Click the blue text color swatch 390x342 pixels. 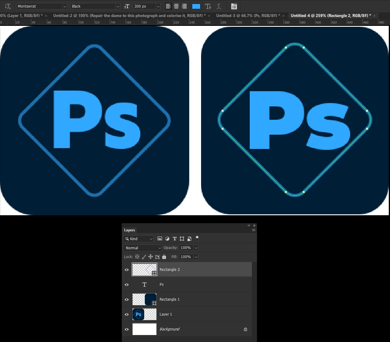coord(196,6)
